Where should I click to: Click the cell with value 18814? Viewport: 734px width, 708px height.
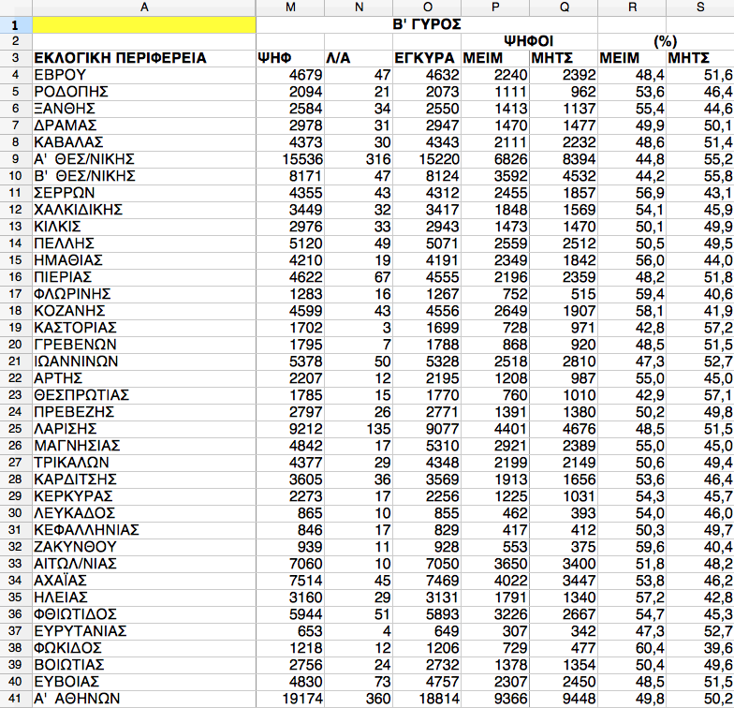[x=426, y=698]
